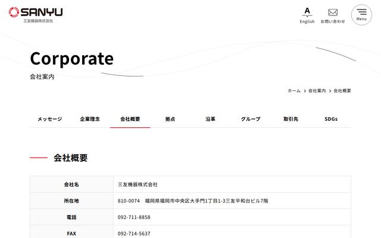This screenshot has height=238, width=381.
Task: Click the Corporate page heading
Action: [72, 58]
